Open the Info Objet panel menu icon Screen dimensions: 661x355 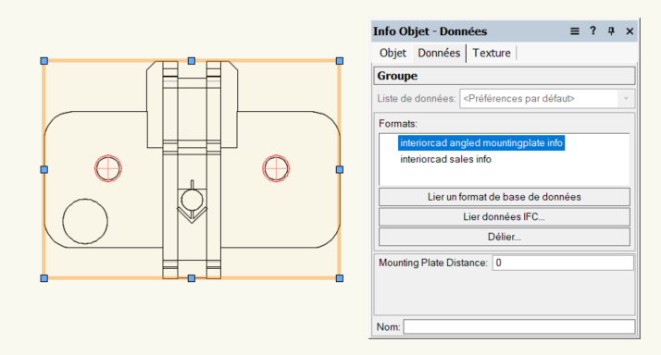(575, 31)
